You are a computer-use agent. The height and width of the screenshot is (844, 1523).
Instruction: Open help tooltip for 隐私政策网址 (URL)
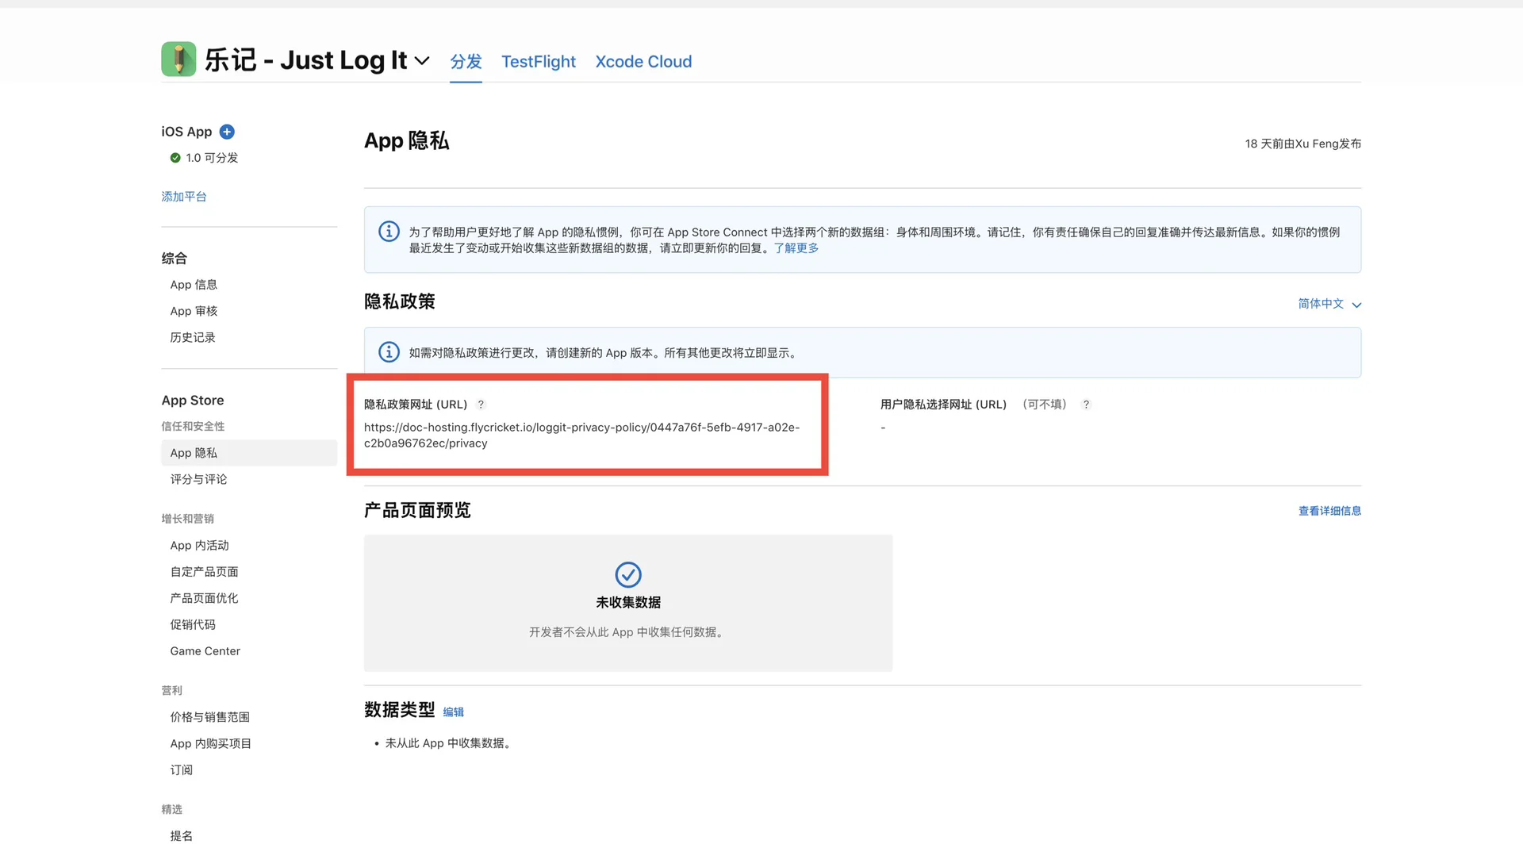(481, 405)
